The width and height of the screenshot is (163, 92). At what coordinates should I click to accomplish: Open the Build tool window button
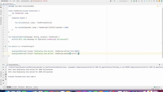pyautogui.click(x=36, y=87)
